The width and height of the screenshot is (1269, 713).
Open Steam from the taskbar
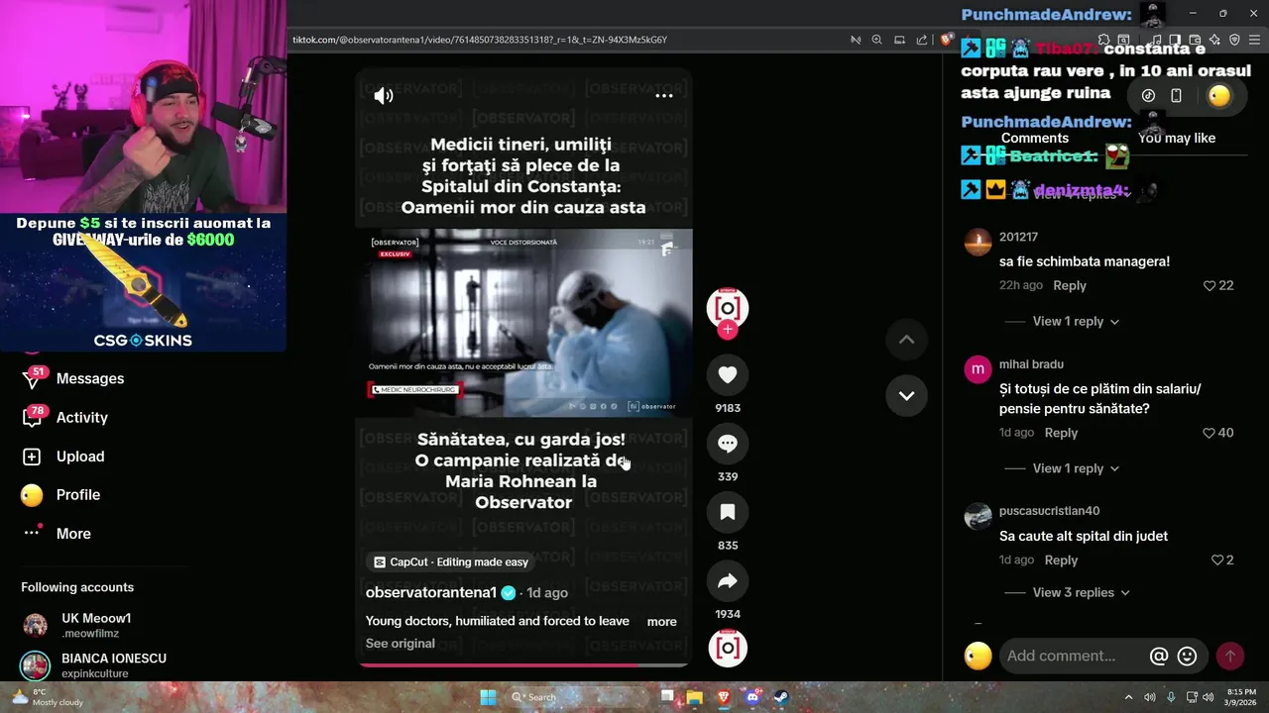click(x=780, y=697)
